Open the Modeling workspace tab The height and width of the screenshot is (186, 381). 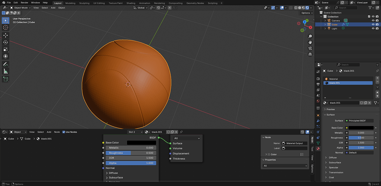(x=70, y=3)
